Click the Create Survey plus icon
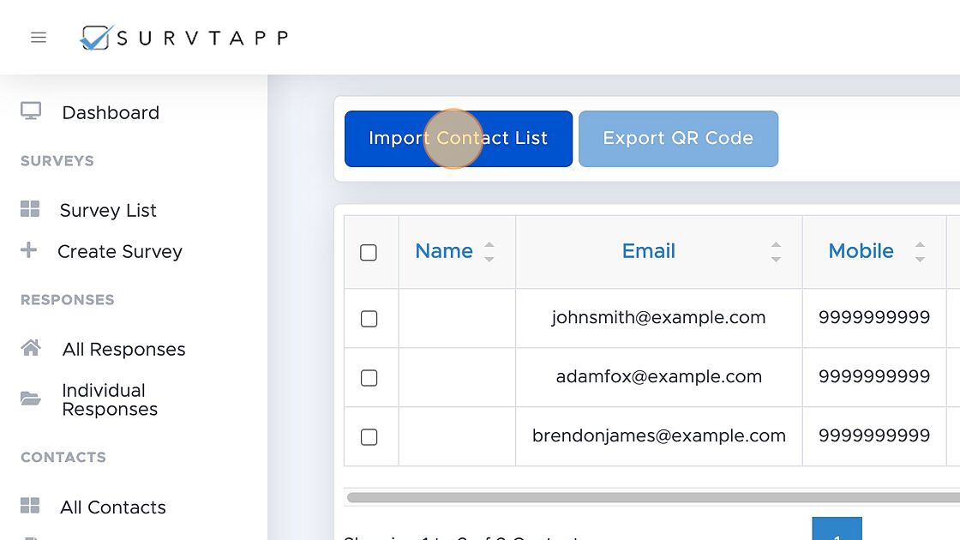This screenshot has width=960, height=540. tap(29, 250)
